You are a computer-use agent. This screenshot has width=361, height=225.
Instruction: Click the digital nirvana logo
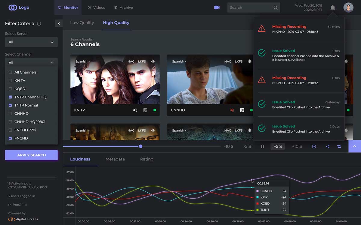[23, 219]
